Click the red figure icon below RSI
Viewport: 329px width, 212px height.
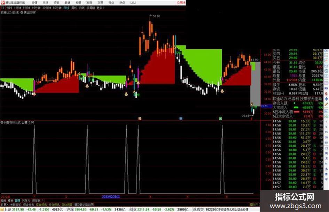click(x=326, y=94)
